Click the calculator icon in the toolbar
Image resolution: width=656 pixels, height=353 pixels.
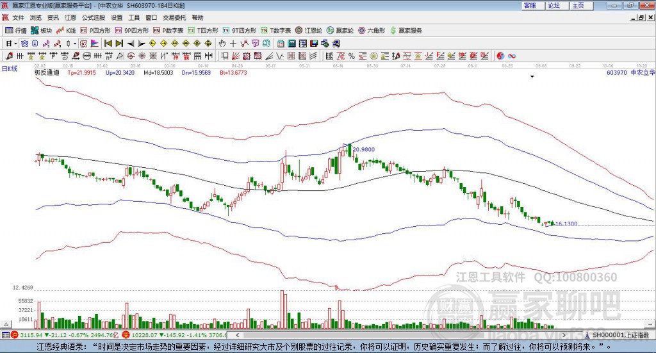click(291, 43)
